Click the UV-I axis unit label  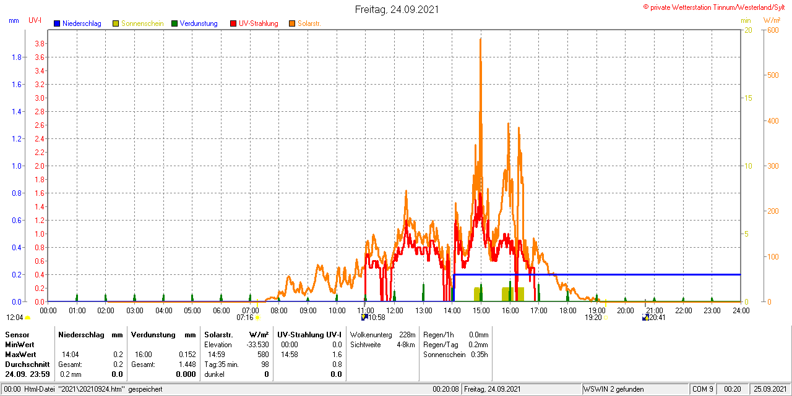coord(35,20)
